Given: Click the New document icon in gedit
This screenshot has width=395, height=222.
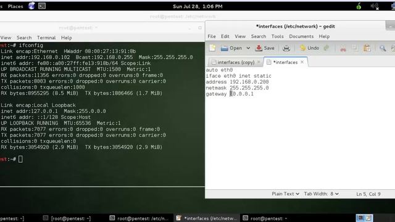Looking at the screenshot, I should (212, 48).
